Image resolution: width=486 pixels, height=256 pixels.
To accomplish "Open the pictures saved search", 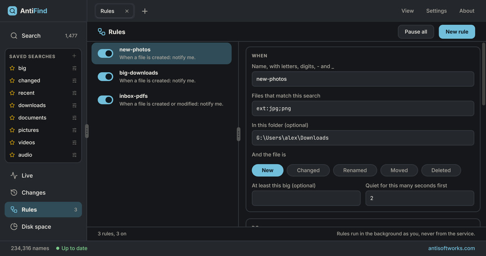I will (28, 130).
